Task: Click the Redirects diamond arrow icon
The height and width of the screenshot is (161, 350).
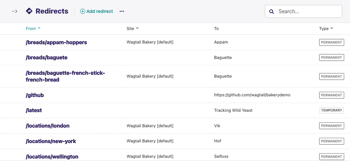Action: pyautogui.click(x=29, y=11)
